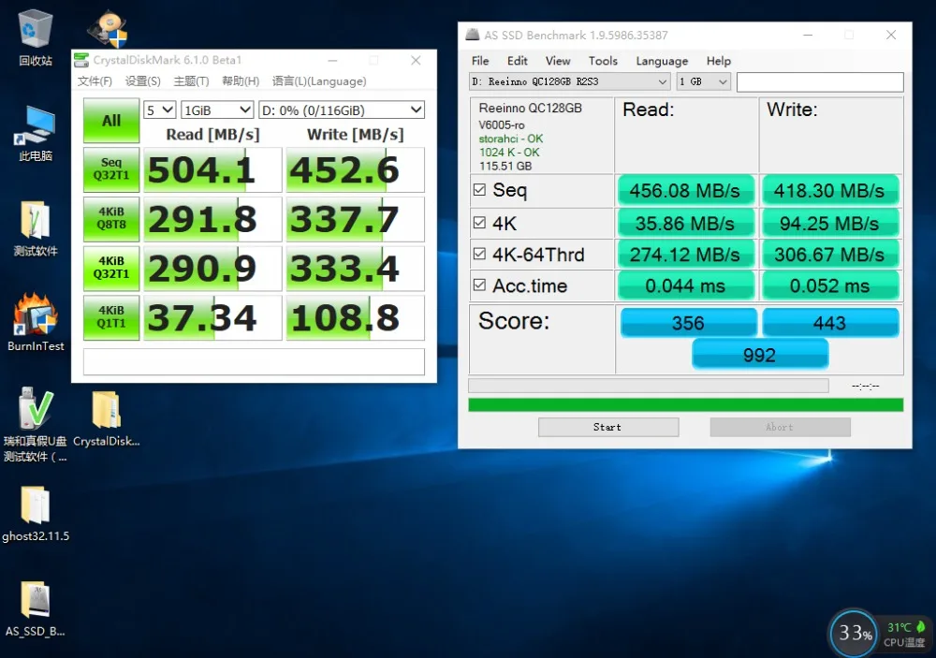
Task: Open the This PC desktop icon
Action: [36, 134]
